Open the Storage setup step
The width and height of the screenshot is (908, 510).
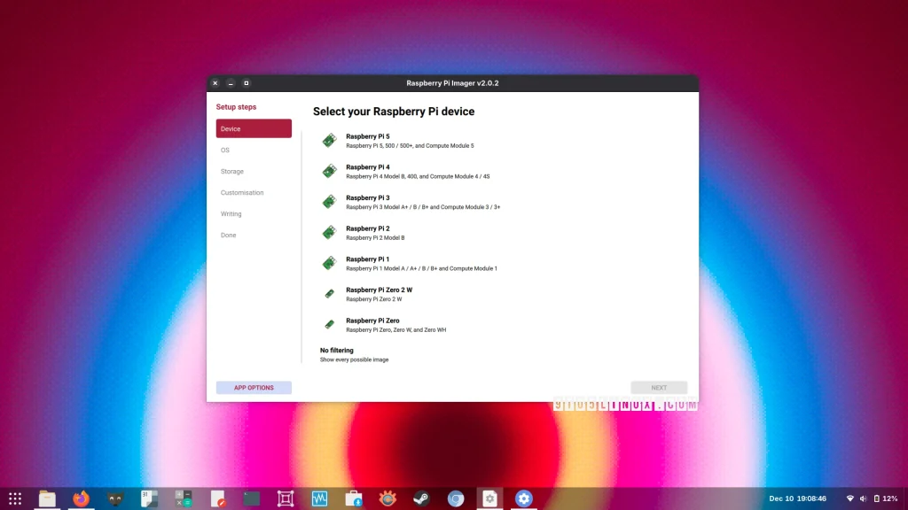(x=231, y=171)
